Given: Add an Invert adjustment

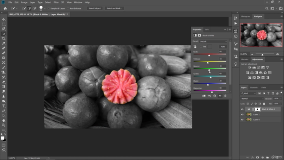Looking at the screenshot, I should tap(249, 78).
